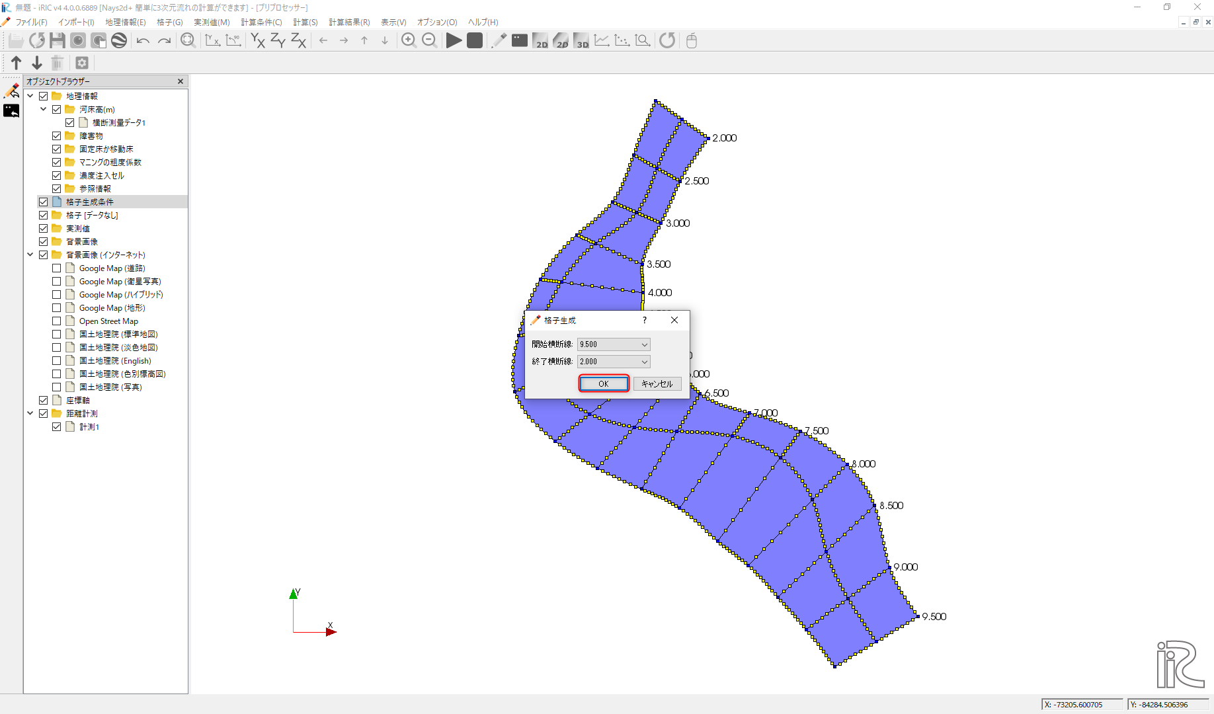
Task: Click the Save floppy disk toolbar icon
Action: [58, 40]
